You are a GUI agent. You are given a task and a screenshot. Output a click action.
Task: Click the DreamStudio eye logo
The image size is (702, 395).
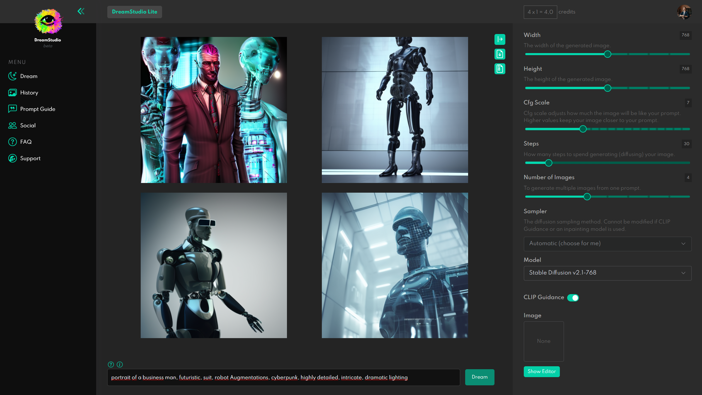pyautogui.click(x=48, y=21)
